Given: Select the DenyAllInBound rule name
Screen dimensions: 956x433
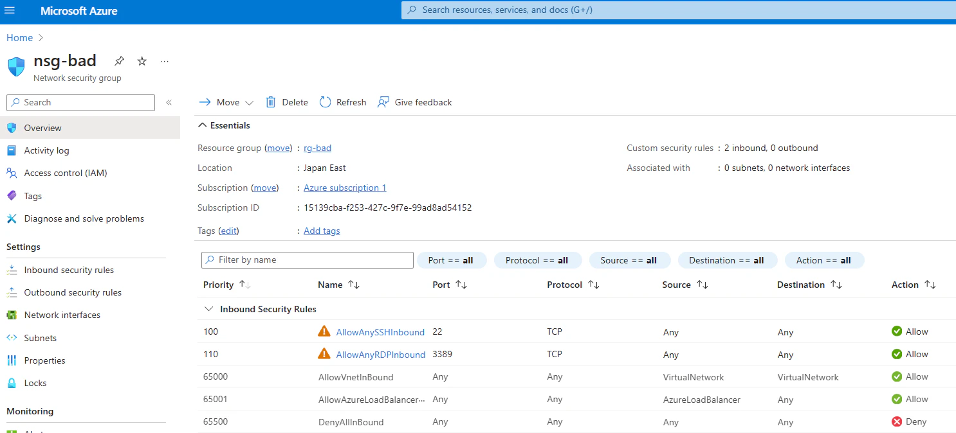Looking at the screenshot, I should (351, 422).
